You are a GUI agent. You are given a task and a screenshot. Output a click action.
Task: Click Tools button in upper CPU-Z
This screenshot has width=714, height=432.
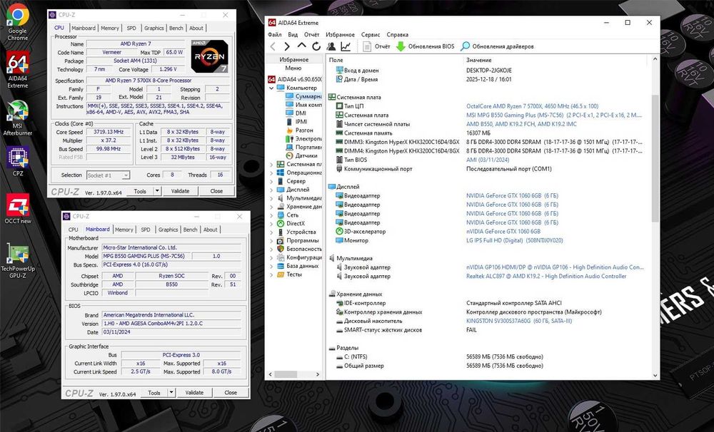(x=140, y=191)
